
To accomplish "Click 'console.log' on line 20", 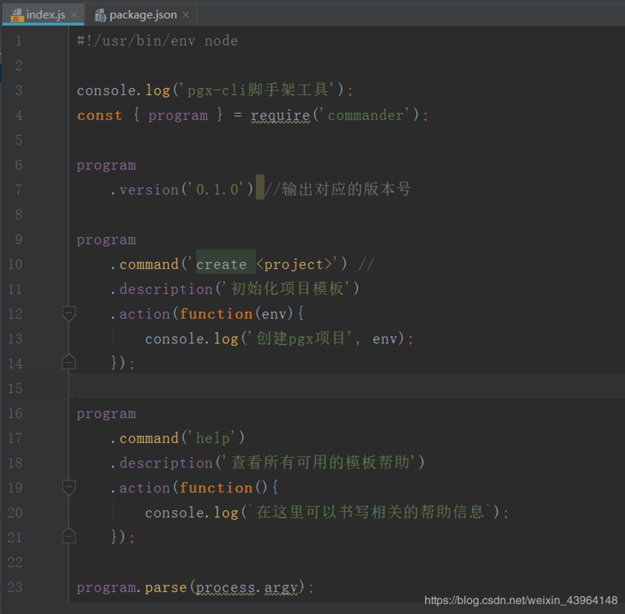I will click(191, 513).
